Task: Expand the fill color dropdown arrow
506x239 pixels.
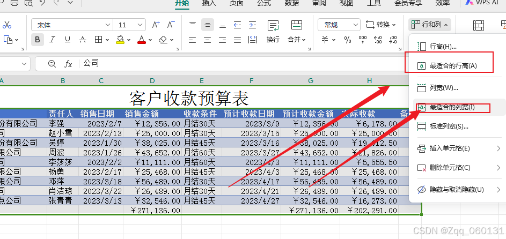Action: [x=129, y=40]
